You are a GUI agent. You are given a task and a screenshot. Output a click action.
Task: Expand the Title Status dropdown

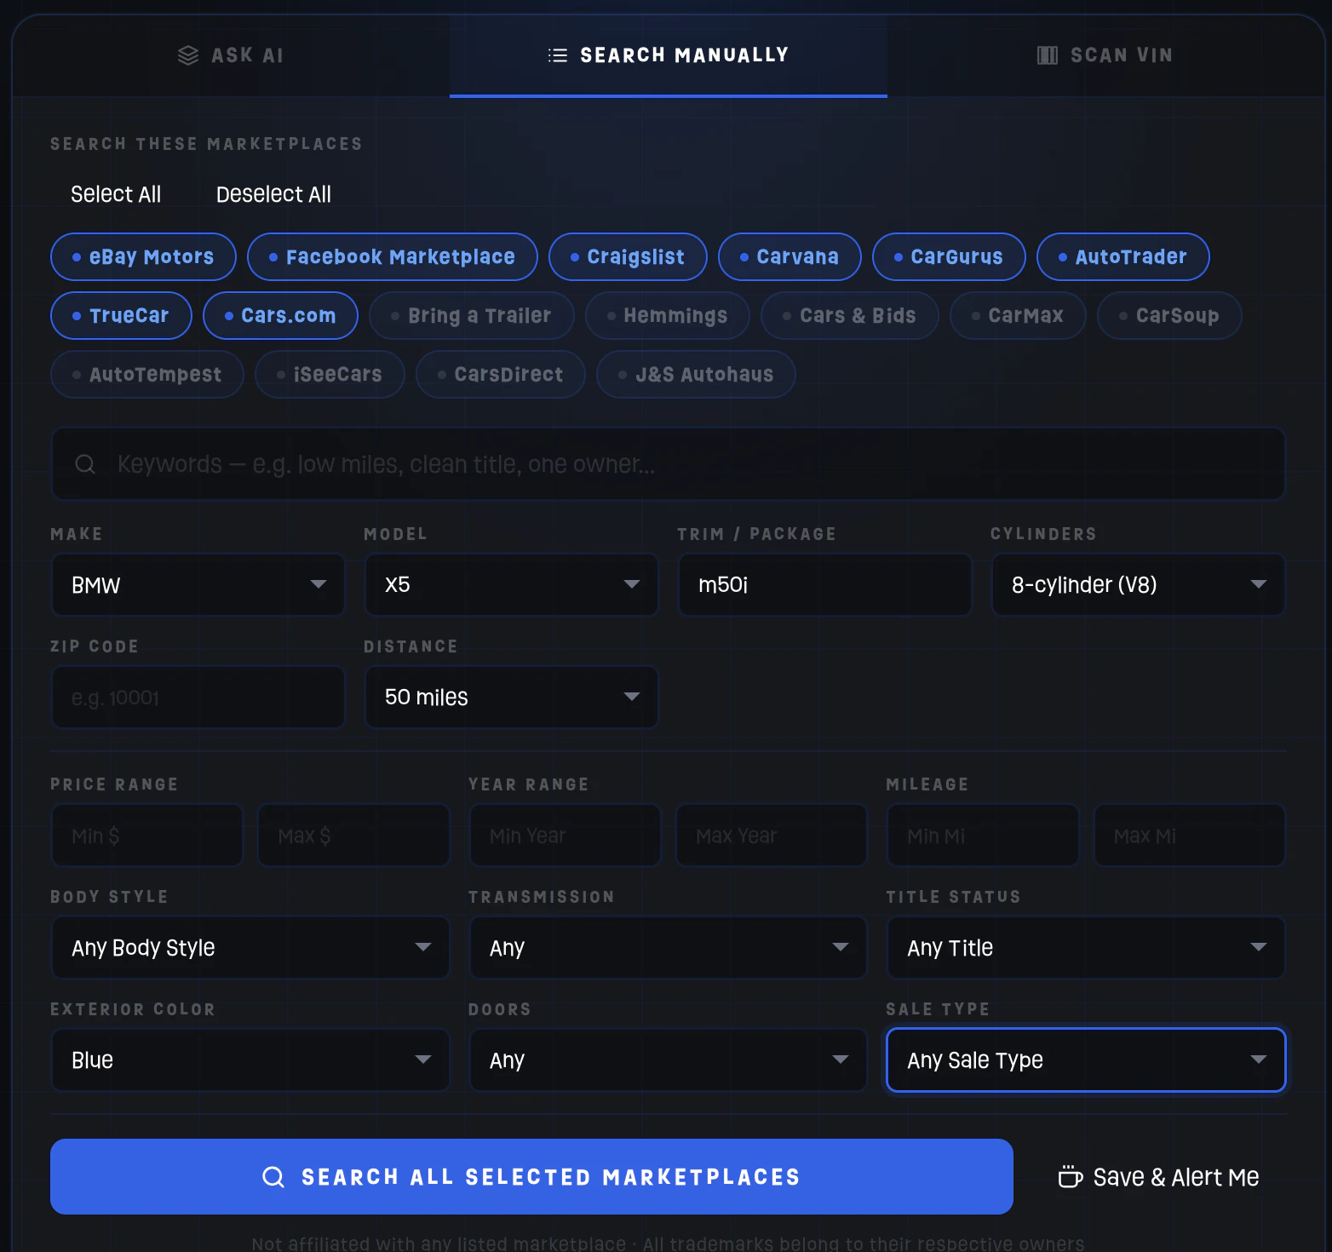pos(1086,947)
